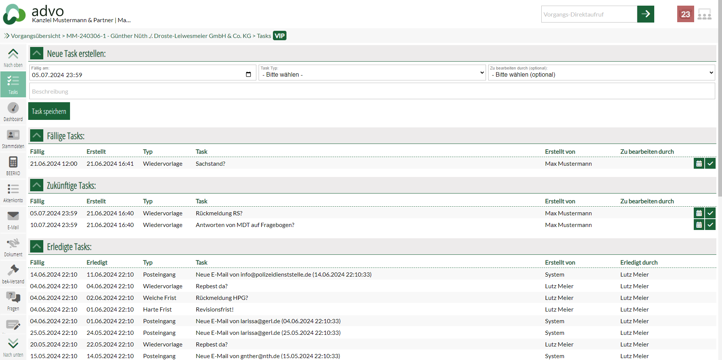Open the BEERKO calculator icon

pyautogui.click(x=13, y=166)
